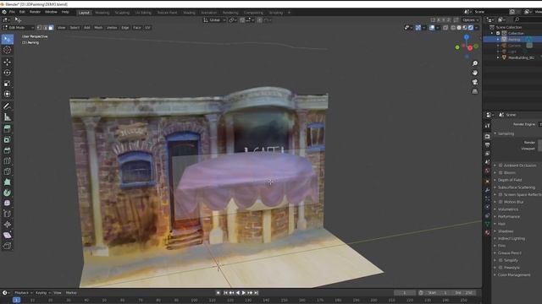Viewport: 542px width, 304px height.
Task: Toggle Bloom checkbox
Action: (x=501, y=172)
